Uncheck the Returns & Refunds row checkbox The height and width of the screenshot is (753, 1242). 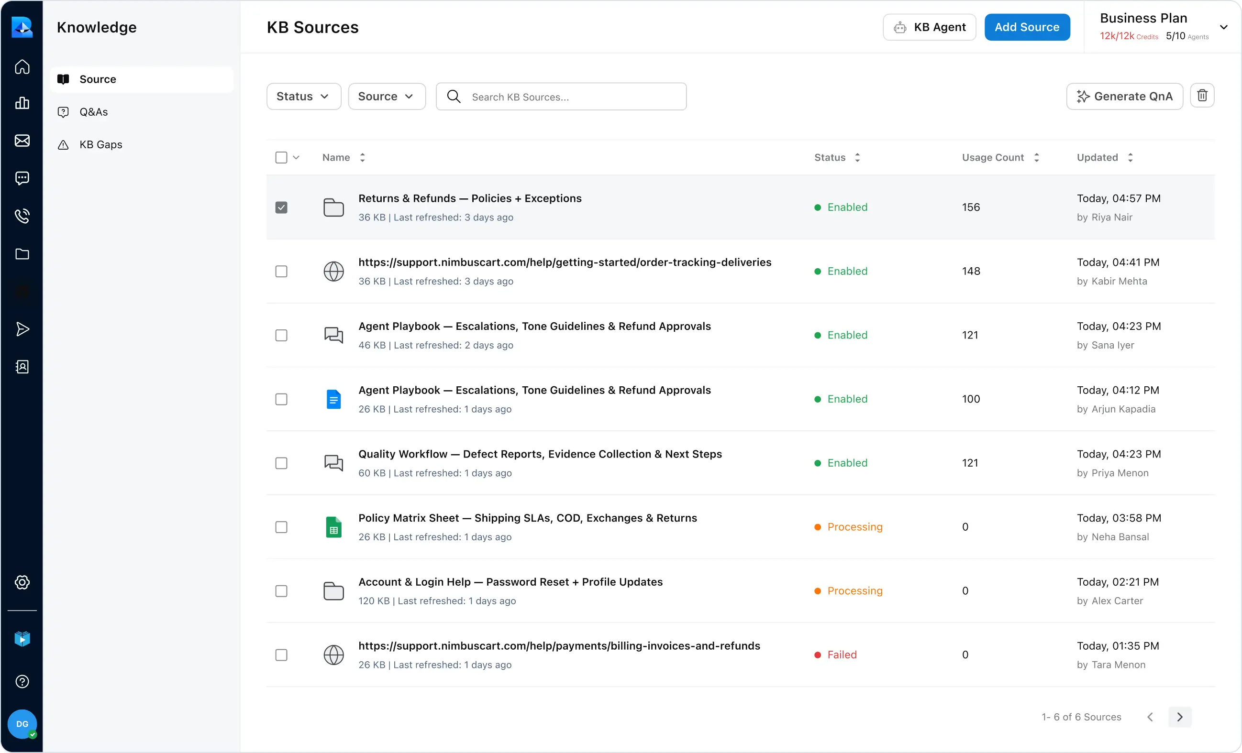(281, 207)
